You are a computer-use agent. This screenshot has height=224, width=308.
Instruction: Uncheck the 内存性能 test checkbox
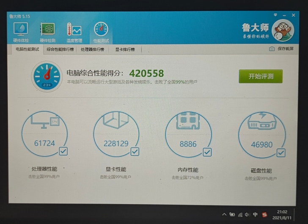click(207, 152)
